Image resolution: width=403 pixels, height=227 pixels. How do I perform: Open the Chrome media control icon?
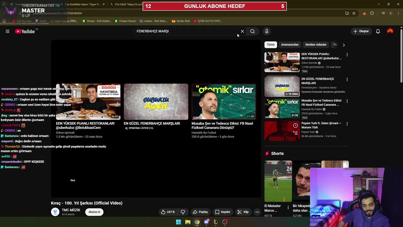pos(383,13)
